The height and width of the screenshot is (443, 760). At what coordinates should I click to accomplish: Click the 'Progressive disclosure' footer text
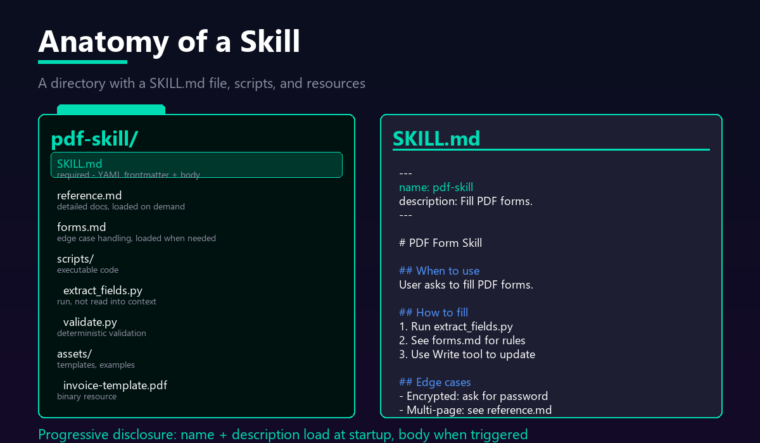tap(282, 435)
